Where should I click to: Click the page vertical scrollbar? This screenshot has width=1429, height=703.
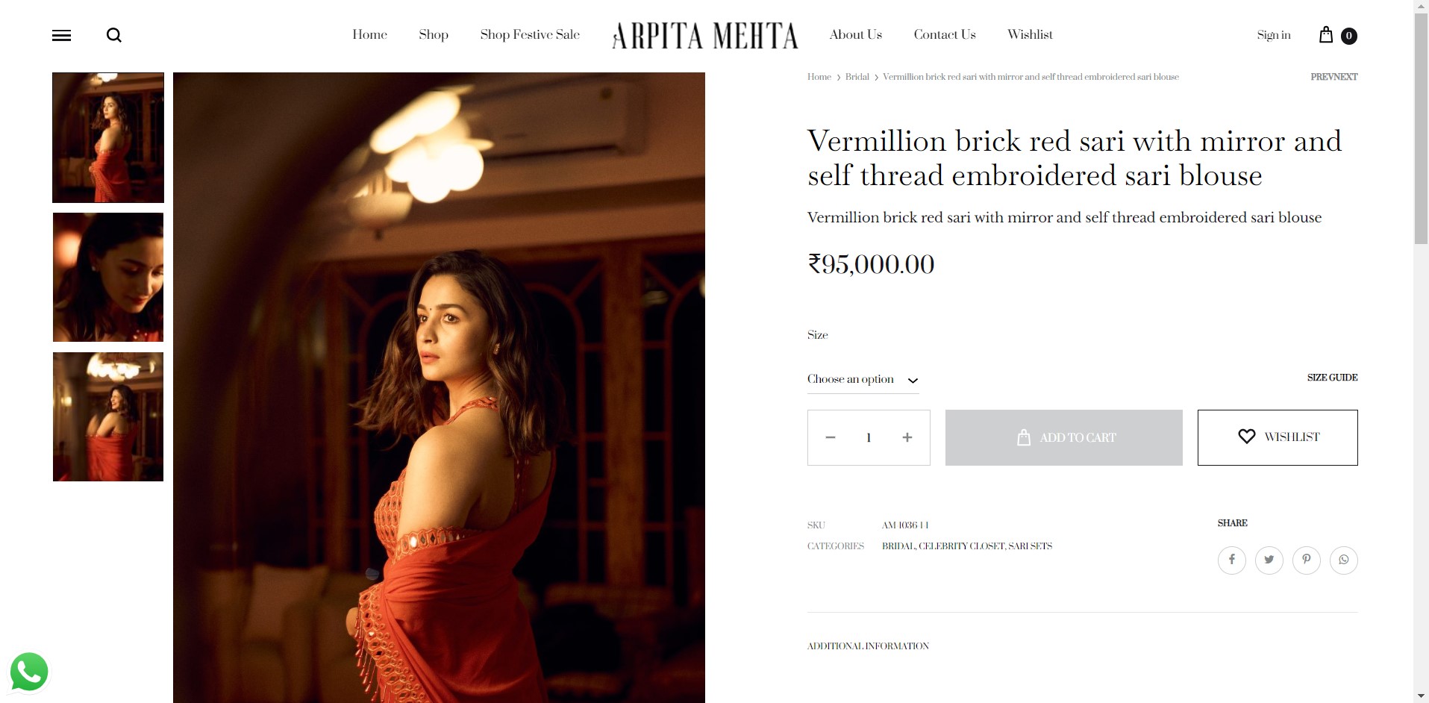(1421, 351)
